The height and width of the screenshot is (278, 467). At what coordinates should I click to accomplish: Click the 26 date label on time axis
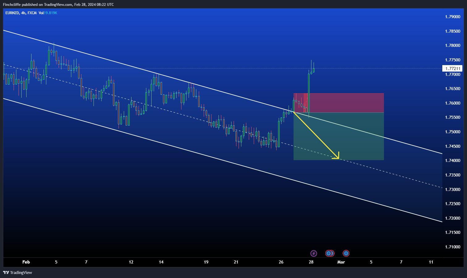pos(281,262)
